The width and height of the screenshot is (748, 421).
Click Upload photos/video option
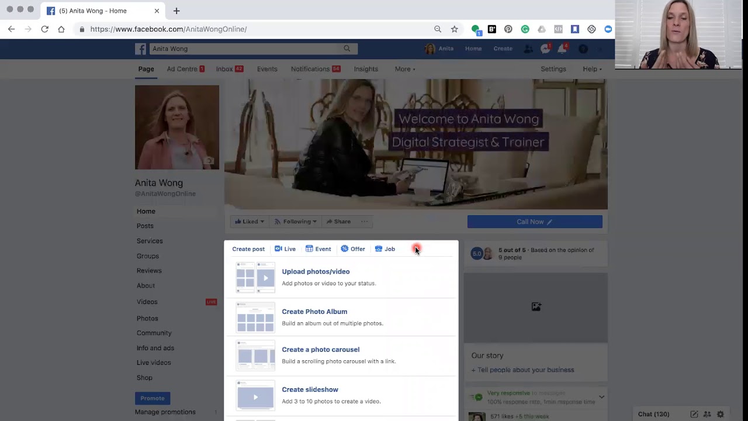tap(341, 278)
